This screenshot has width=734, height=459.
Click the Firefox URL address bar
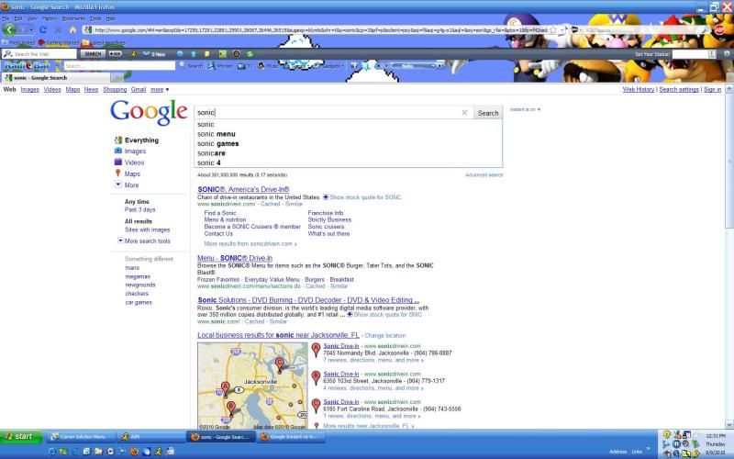tap(319, 30)
